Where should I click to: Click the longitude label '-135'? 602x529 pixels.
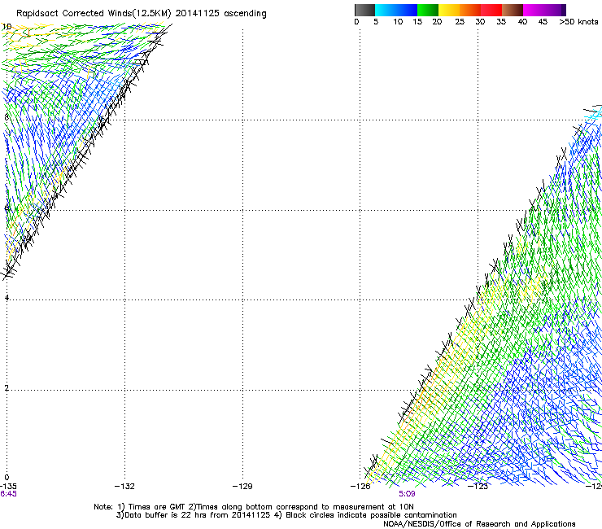tap(8, 487)
